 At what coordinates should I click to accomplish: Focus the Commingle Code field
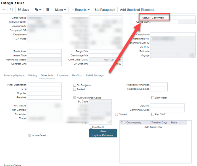click(x=167, y=110)
